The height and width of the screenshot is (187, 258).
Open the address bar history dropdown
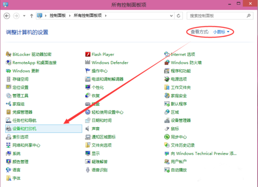171,16
